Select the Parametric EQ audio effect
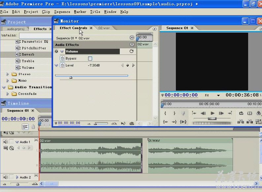Image resolution: width=262 pixels, height=192 pixels. (32, 42)
